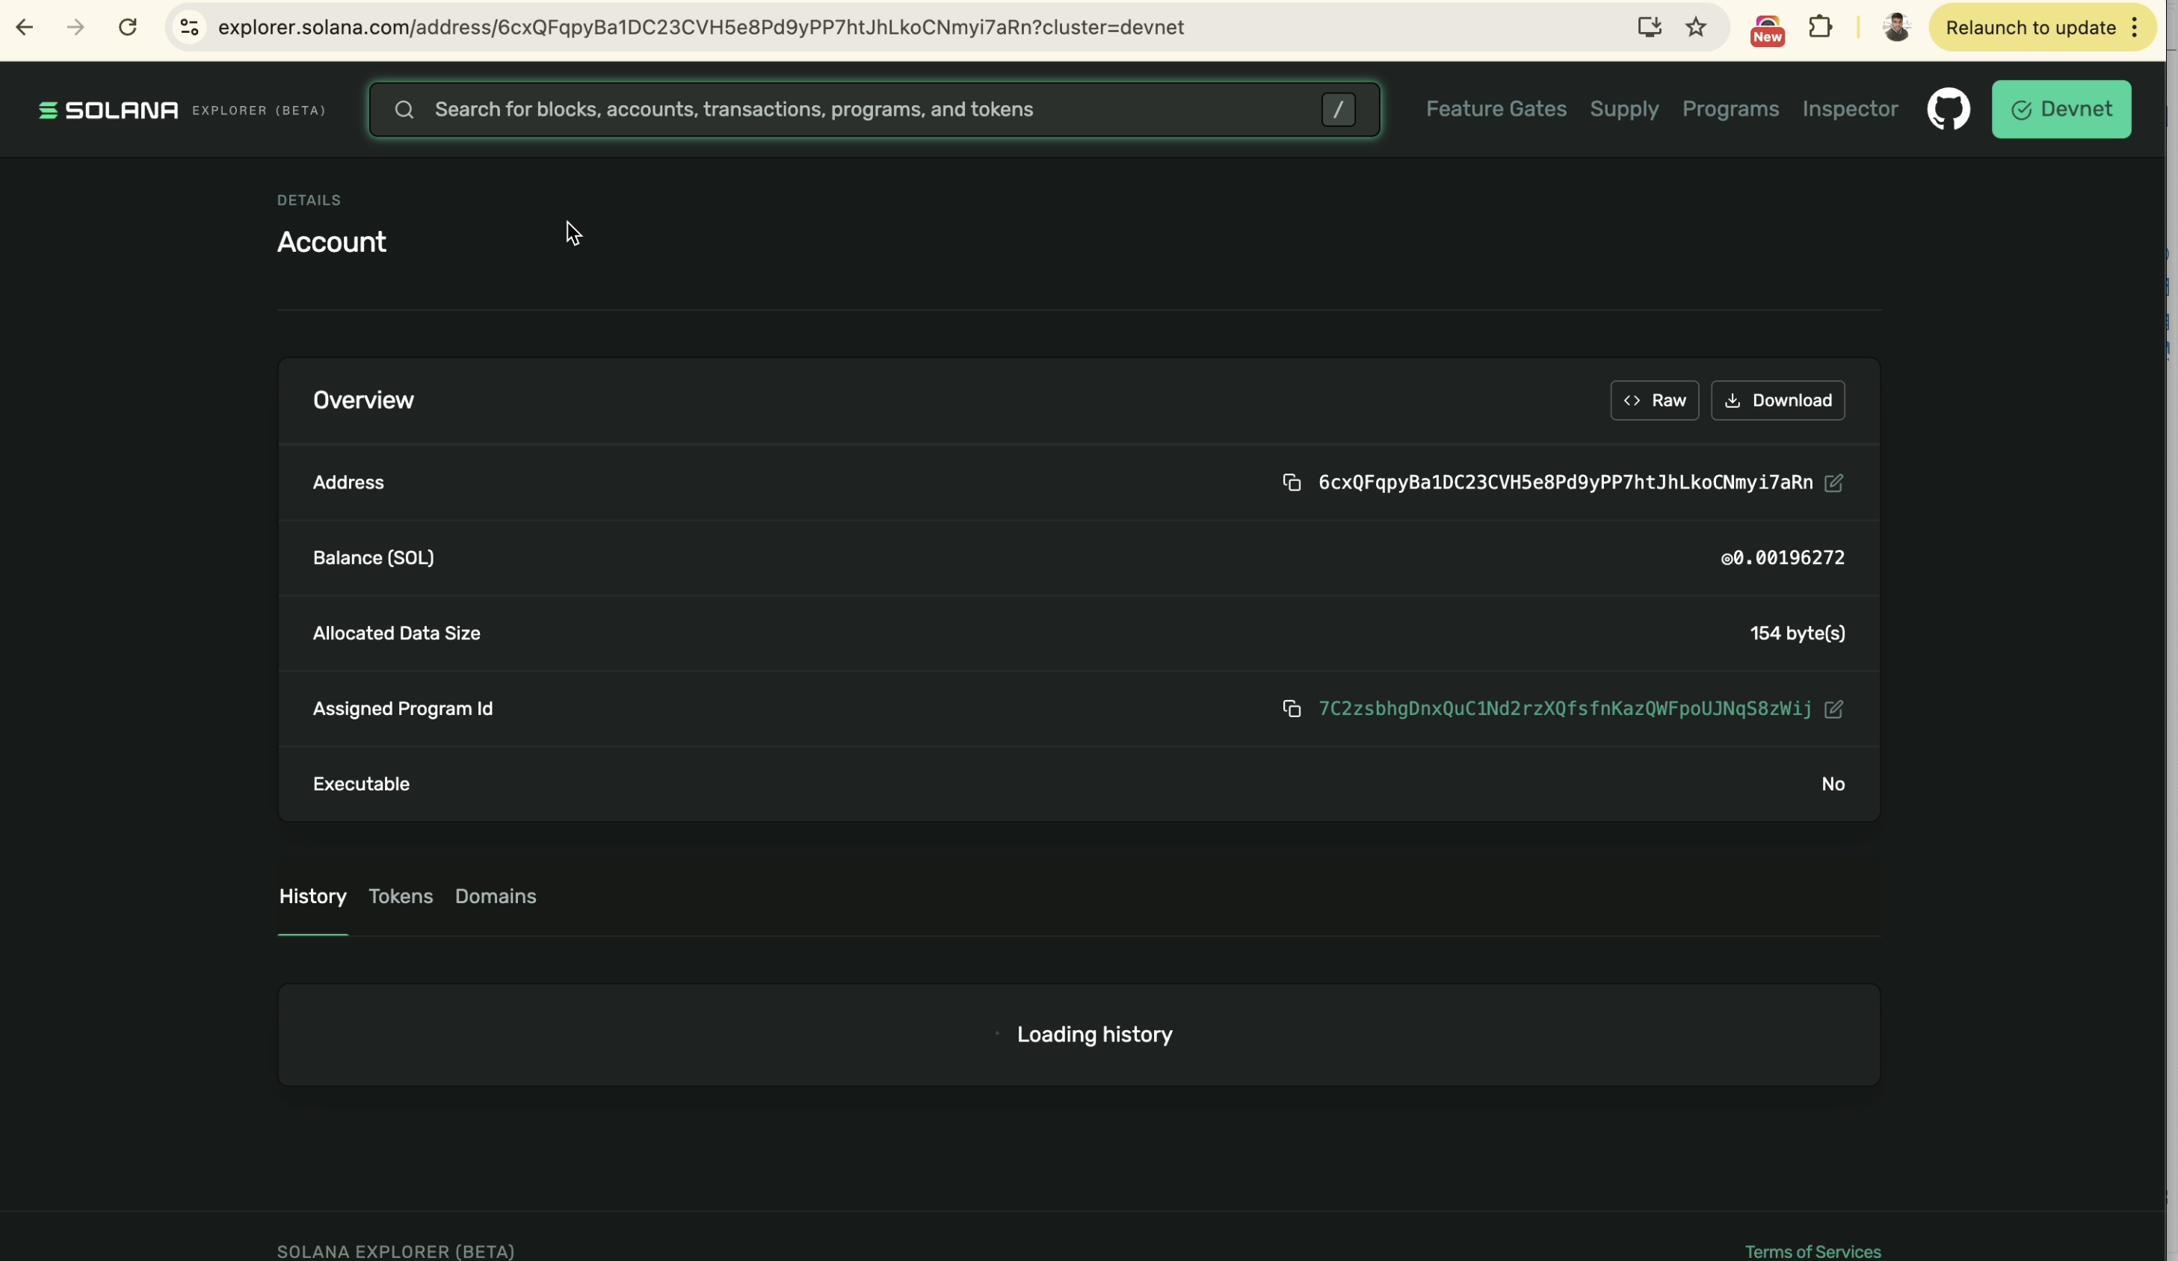
Task: Open Supply page
Action: click(x=1624, y=109)
